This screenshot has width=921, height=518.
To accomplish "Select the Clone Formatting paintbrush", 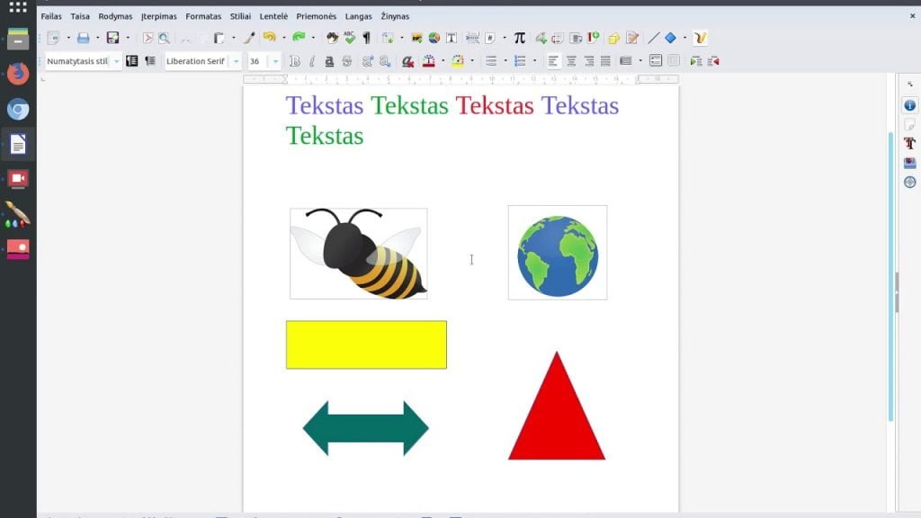I will [x=249, y=38].
